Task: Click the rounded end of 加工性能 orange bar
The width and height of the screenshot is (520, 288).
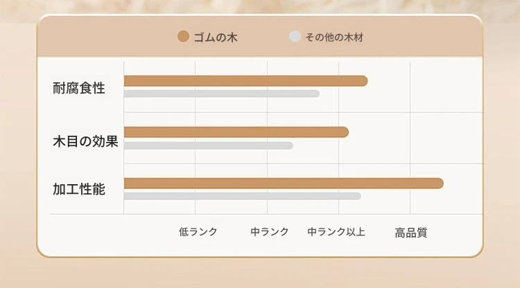Action: coord(438,183)
